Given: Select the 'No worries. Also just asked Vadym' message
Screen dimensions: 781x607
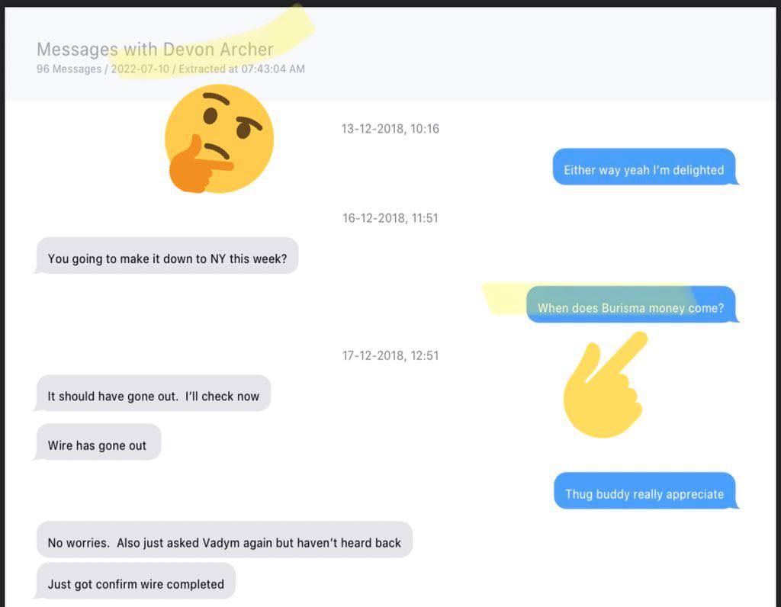Looking at the screenshot, I should coord(224,540).
